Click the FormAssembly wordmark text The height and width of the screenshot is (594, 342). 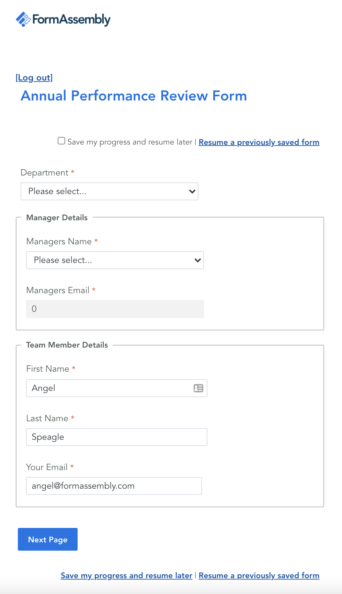coord(71,20)
